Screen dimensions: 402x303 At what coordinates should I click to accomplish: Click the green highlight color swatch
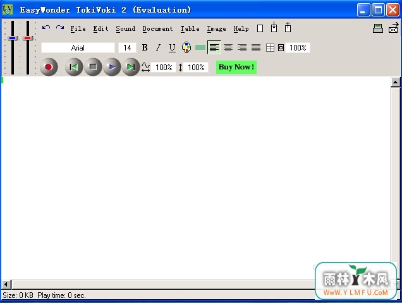(x=200, y=47)
